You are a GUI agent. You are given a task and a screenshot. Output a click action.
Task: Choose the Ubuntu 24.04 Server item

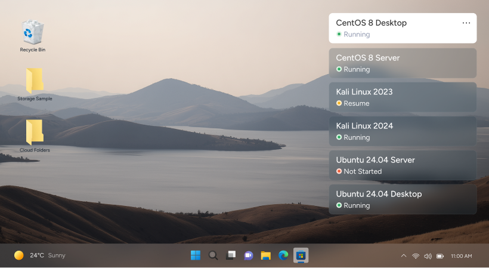point(403,165)
